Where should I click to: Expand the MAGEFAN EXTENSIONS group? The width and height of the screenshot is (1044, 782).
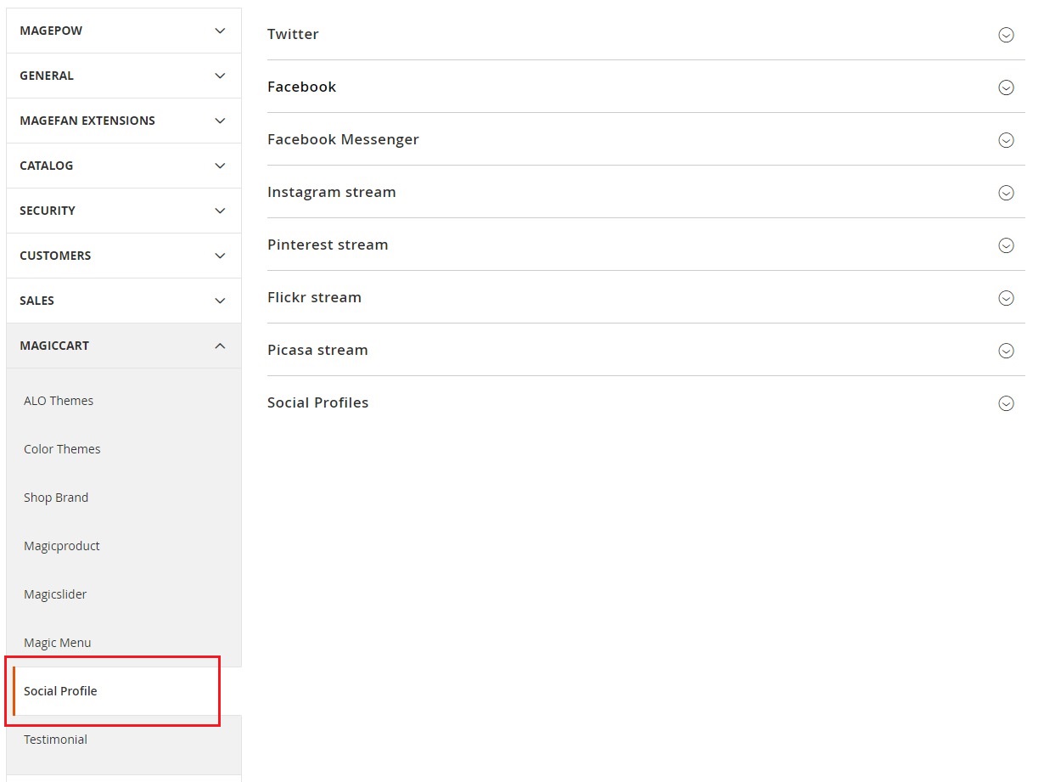pos(124,121)
